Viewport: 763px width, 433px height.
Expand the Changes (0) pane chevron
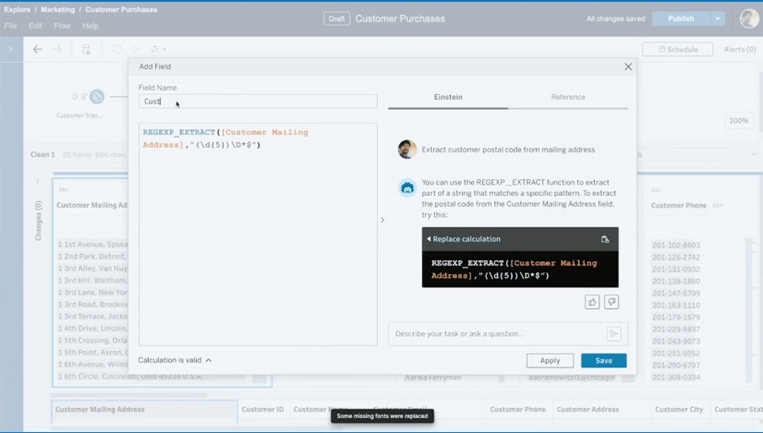coord(38,181)
